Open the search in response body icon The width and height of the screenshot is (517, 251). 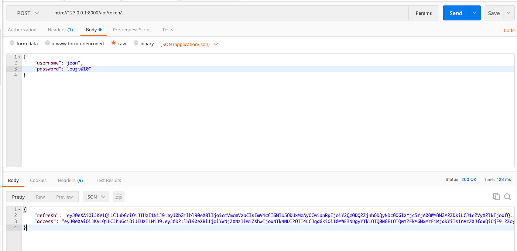click(507, 196)
